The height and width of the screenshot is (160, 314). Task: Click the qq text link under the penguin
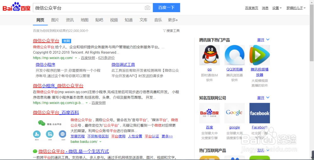pos(209,70)
